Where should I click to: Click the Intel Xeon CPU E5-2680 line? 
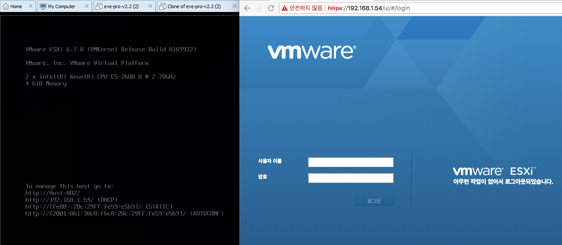coord(101,77)
